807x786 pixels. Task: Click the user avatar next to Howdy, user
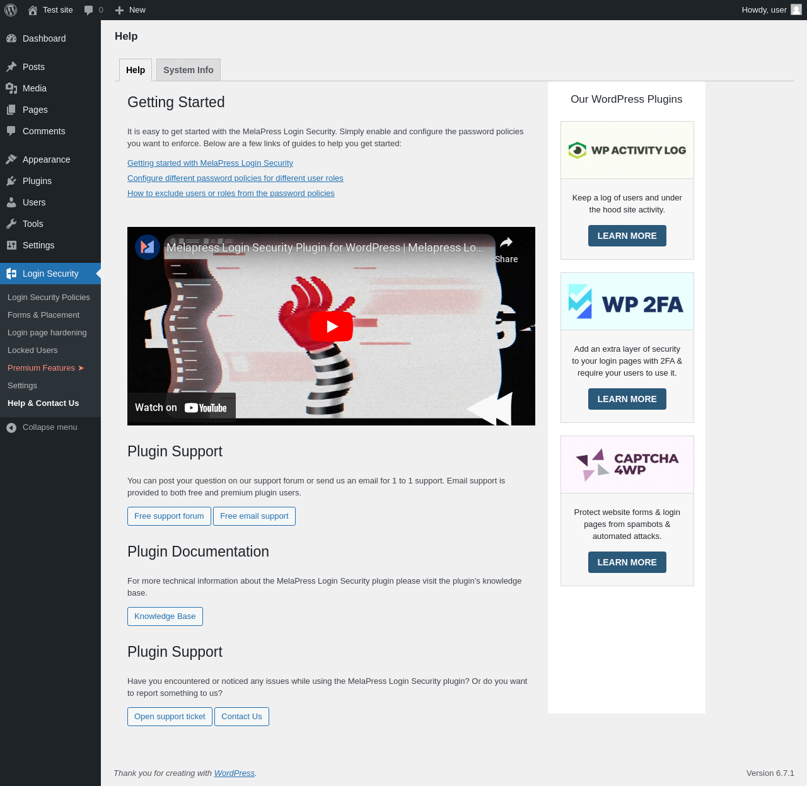[796, 9]
